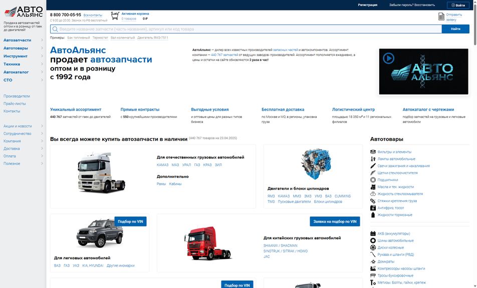Click the jacks icon
This screenshot has height=288, width=477.
click(x=373, y=261)
